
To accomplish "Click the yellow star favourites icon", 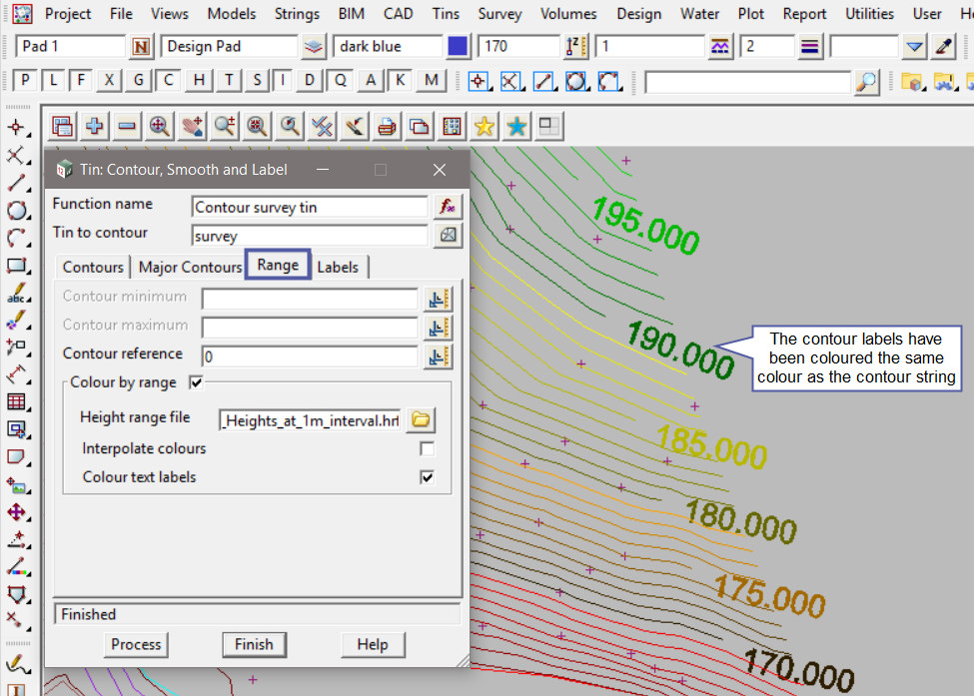I will 484,126.
